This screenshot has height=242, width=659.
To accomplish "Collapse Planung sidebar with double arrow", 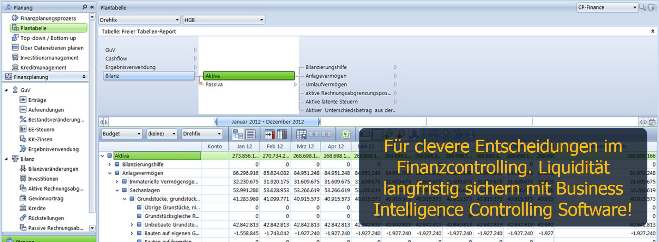I will click(x=92, y=7).
